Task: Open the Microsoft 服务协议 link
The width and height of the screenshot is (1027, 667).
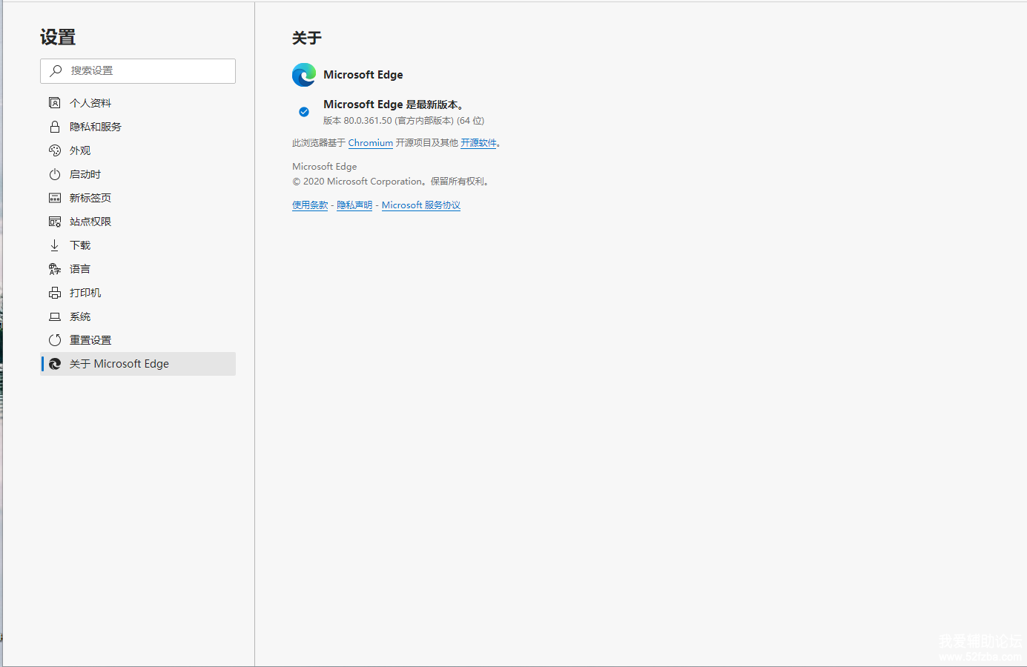Action: 421,205
